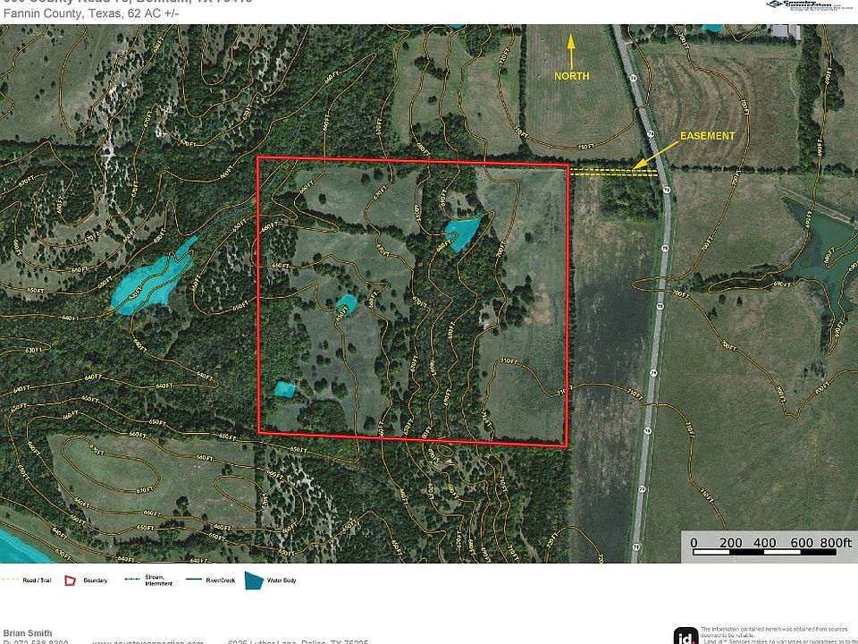The height and width of the screenshot is (644, 858).
Task: Click the Water Body legend polygon icon
Action: coord(253,580)
